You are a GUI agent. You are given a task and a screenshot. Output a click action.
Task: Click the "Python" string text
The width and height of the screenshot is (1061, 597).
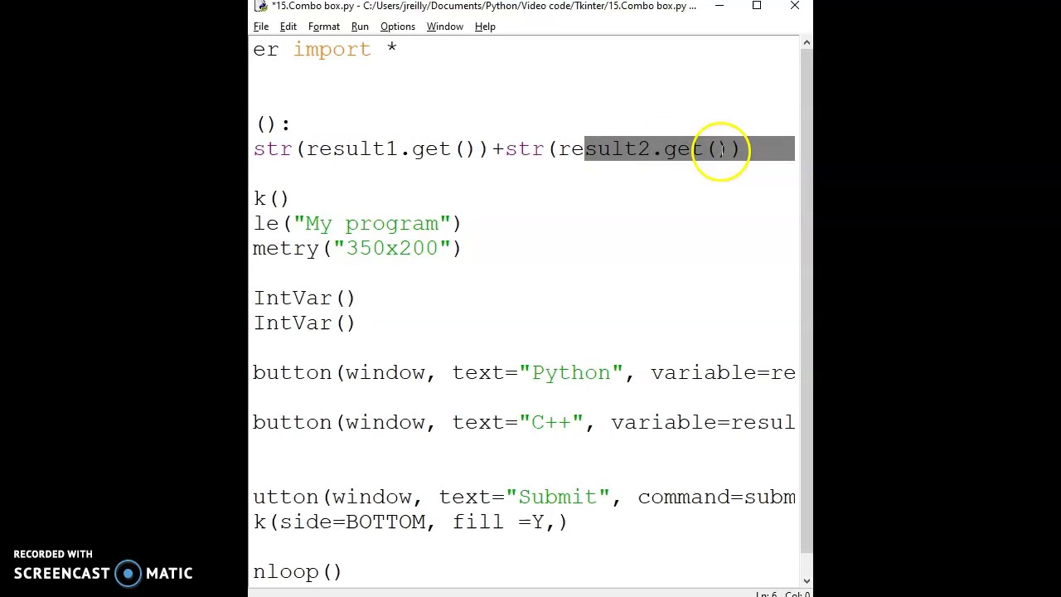tap(571, 373)
